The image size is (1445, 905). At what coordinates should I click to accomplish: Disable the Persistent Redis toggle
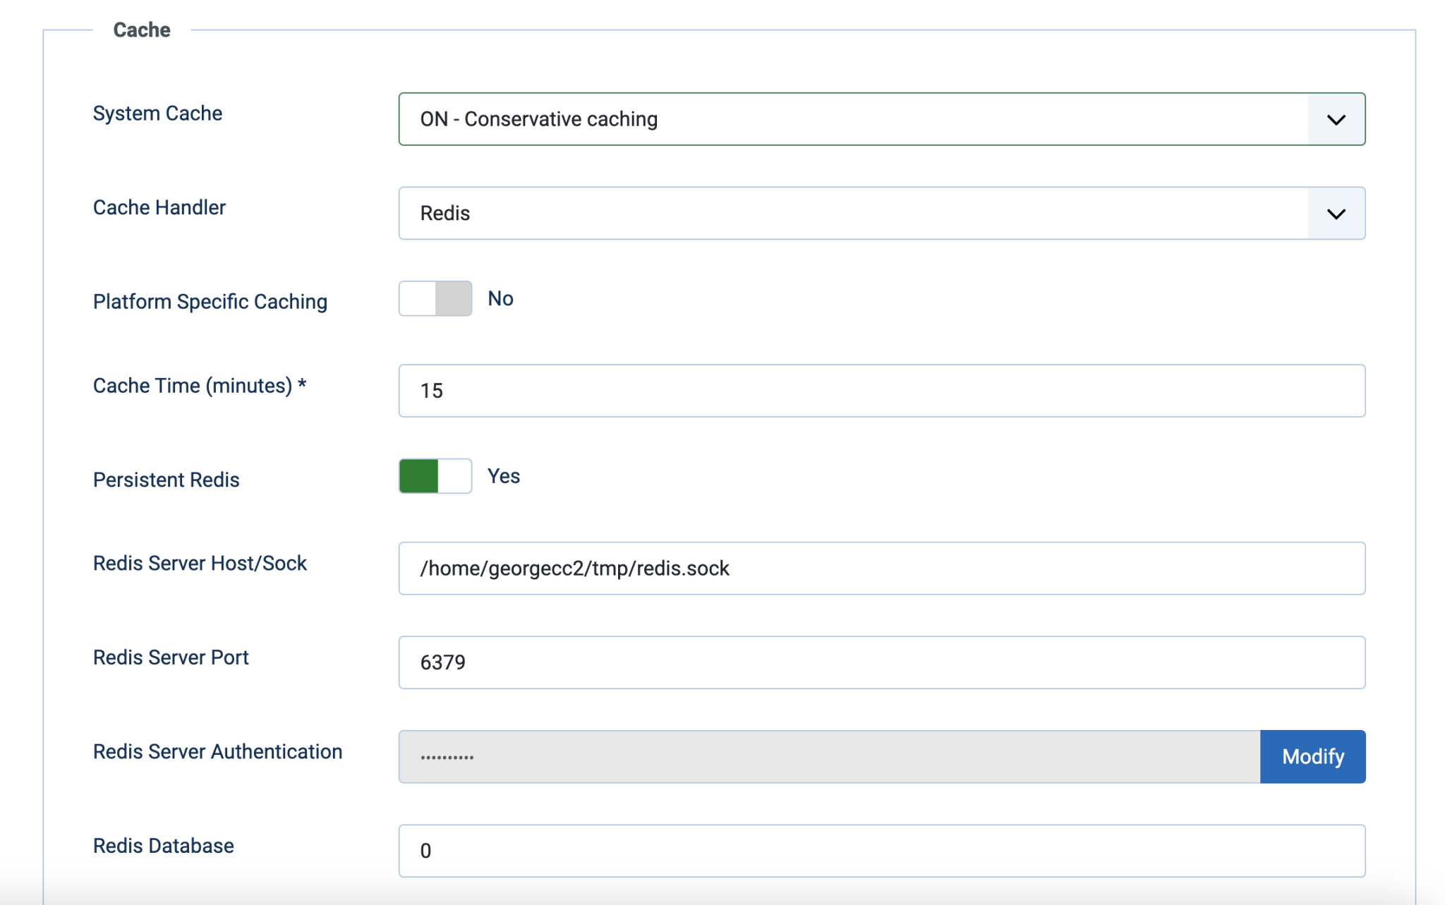[435, 476]
